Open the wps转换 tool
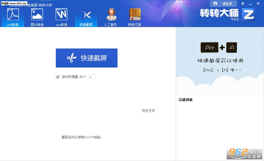The width and height of the screenshot is (264, 161). [x=62, y=17]
